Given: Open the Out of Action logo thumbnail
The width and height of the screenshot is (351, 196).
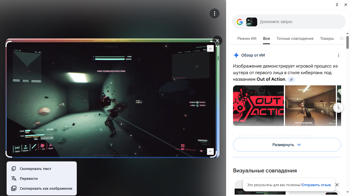Looking at the screenshot, I should tap(258, 106).
